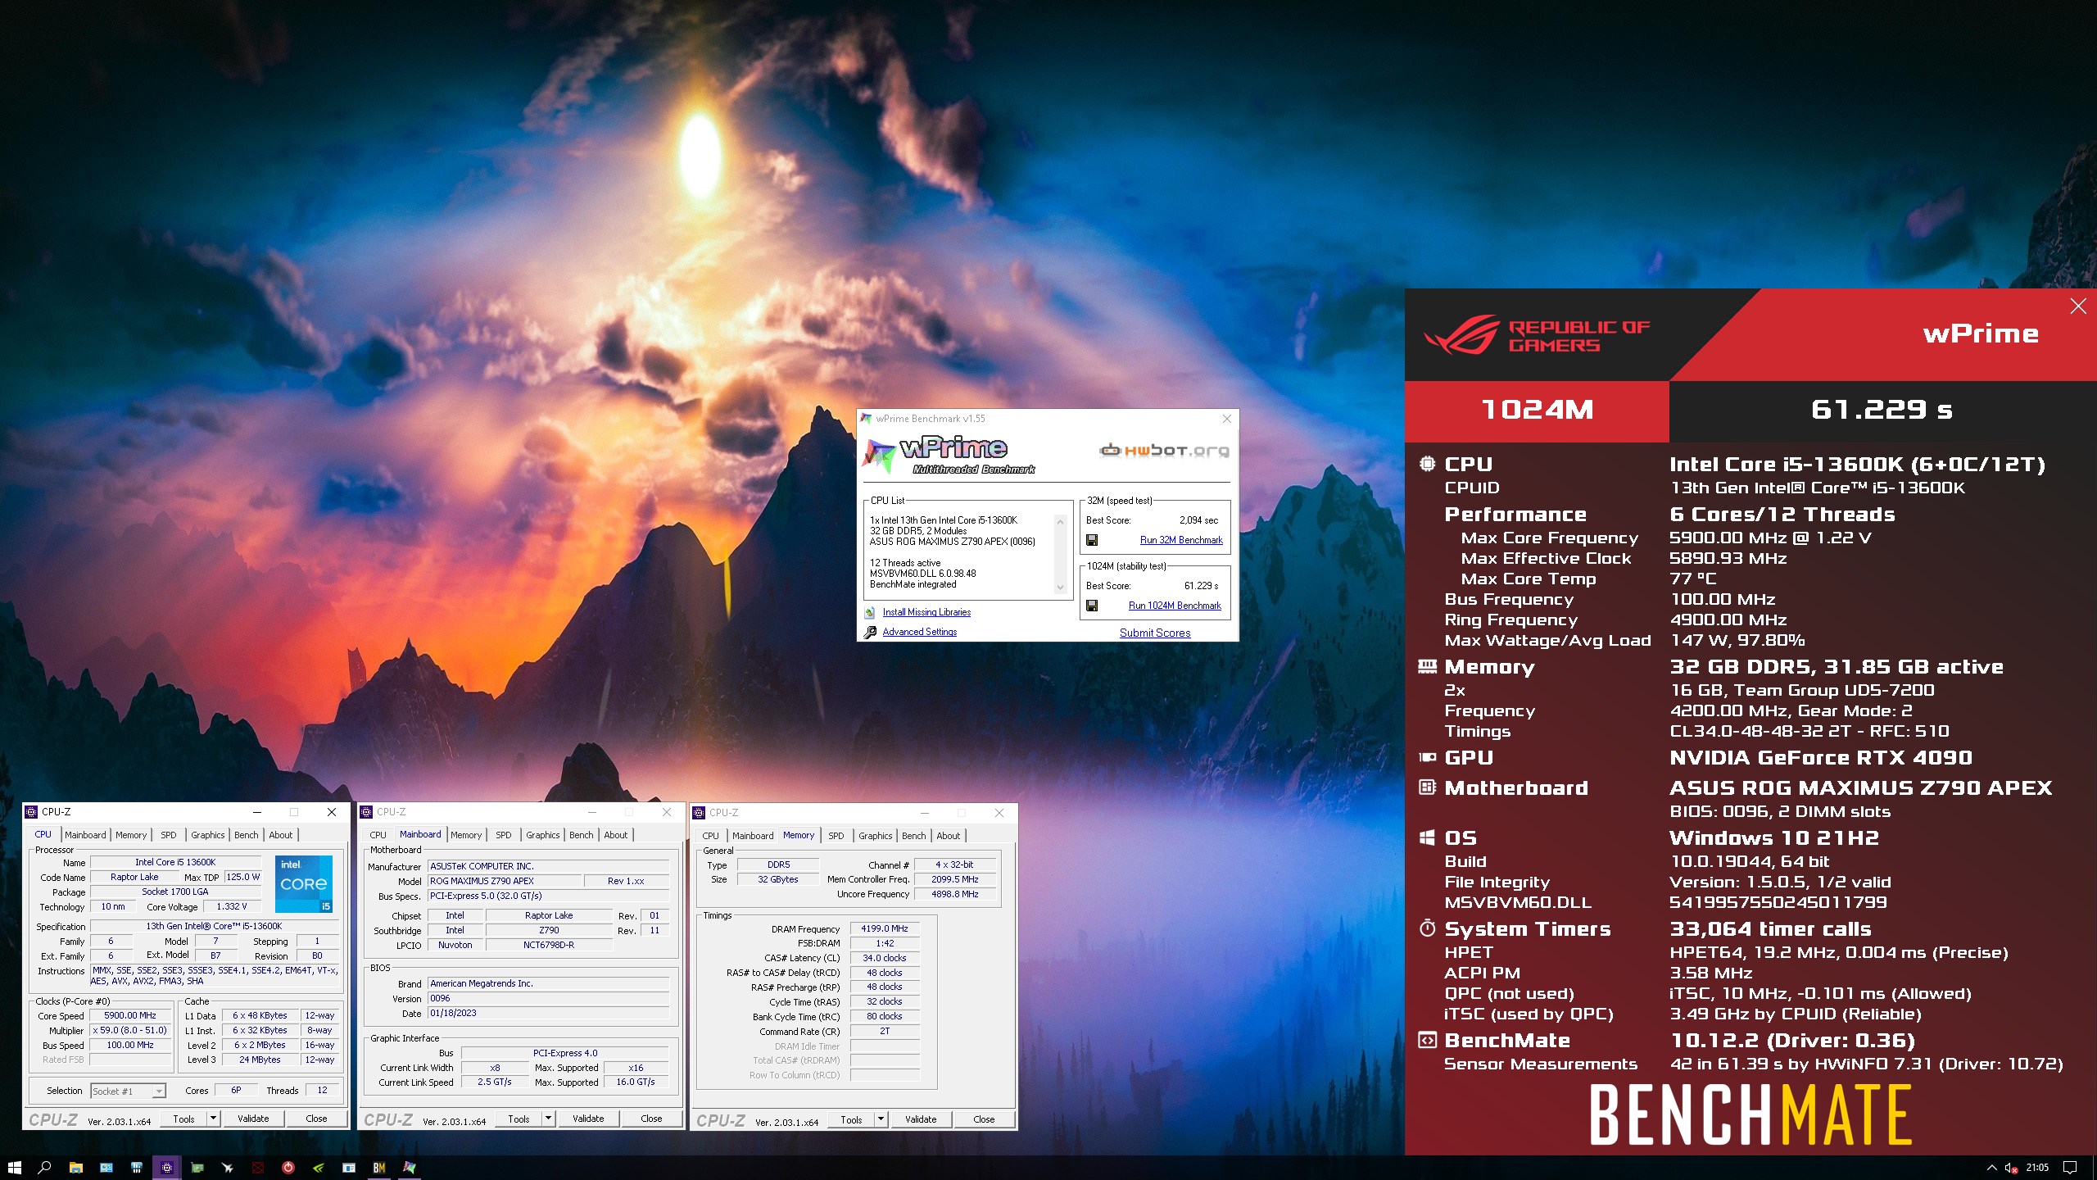2097x1180 pixels.
Task: Switch to Memory tab in left CPU-Z window
Action: 131,835
